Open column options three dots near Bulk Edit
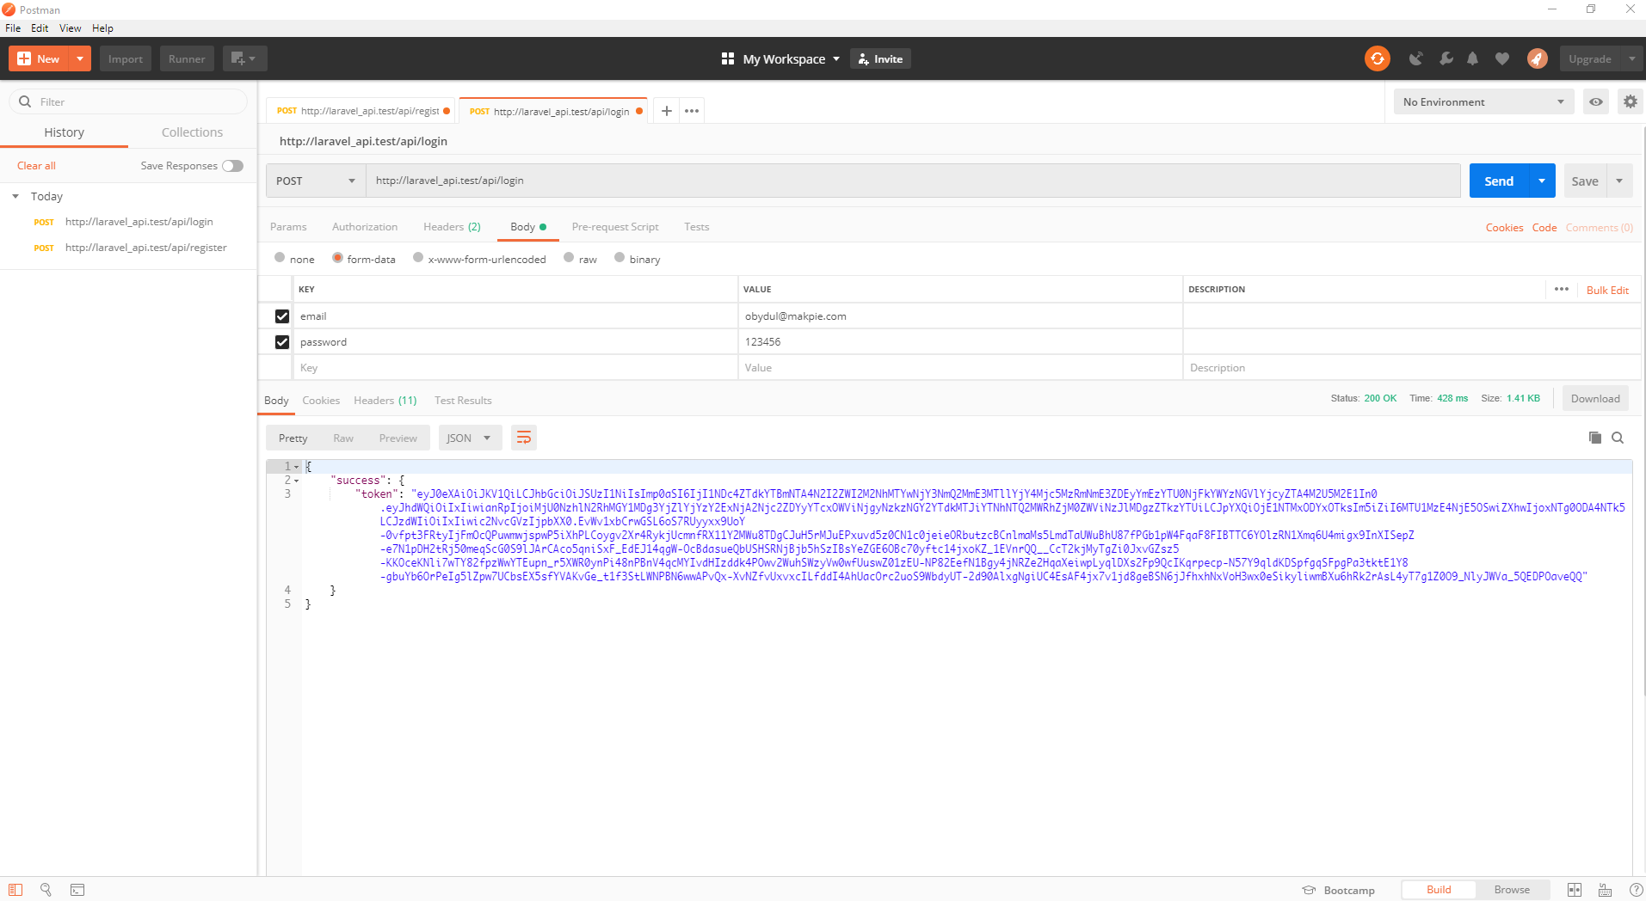 pyautogui.click(x=1562, y=289)
